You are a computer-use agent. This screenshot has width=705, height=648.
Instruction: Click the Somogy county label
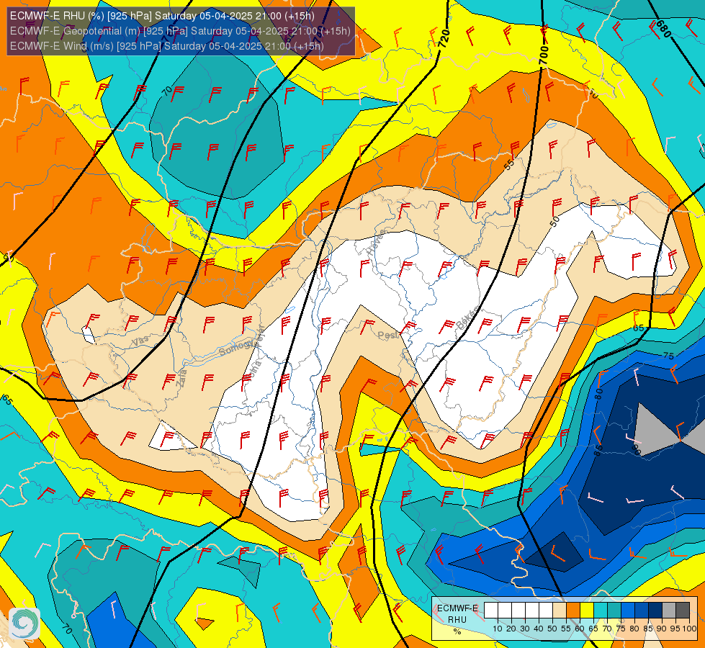tap(236, 347)
